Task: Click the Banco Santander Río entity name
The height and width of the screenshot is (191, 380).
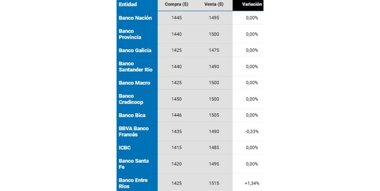Action: (135, 67)
